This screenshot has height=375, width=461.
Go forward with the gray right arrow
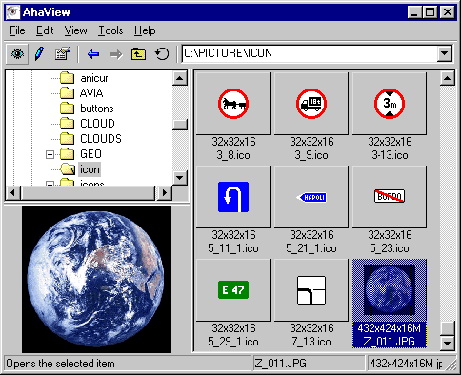pyautogui.click(x=116, y=54)
